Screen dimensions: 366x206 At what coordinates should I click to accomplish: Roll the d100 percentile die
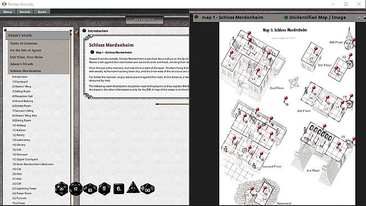pos(147,189)
